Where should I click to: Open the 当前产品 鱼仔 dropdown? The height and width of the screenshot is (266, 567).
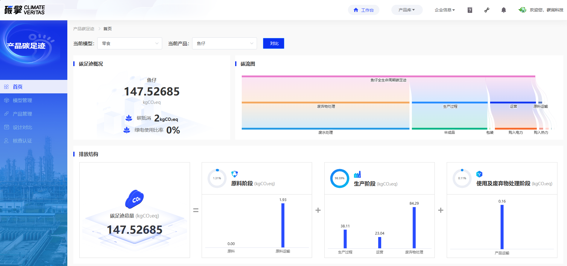coord(224,43)
